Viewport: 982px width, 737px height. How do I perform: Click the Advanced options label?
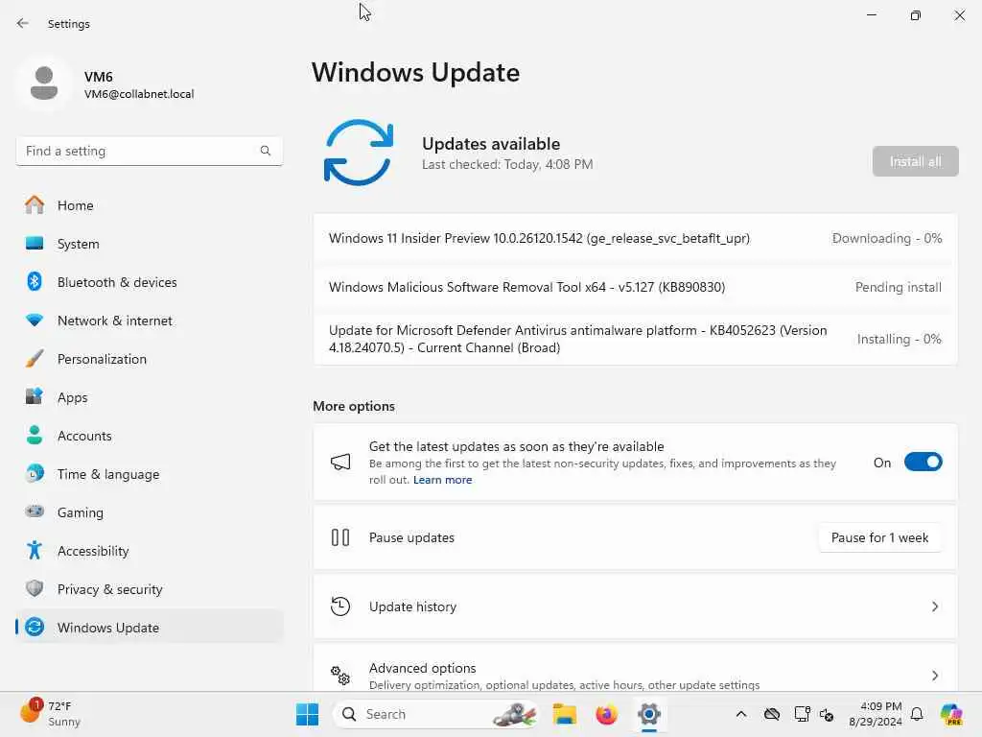pos(422,668)
